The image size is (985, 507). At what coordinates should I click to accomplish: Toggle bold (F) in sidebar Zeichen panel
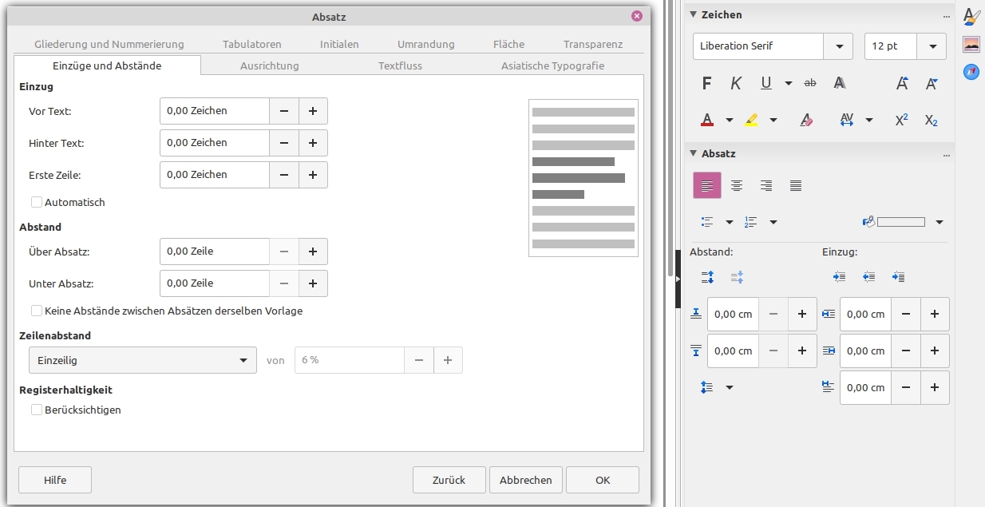706,83
